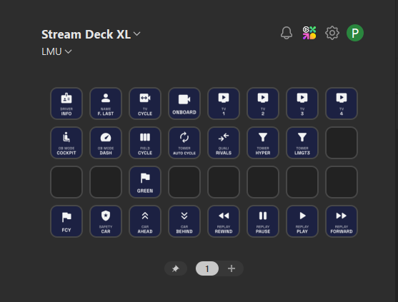Select the TV Cycle key

[x=145, y=104]
